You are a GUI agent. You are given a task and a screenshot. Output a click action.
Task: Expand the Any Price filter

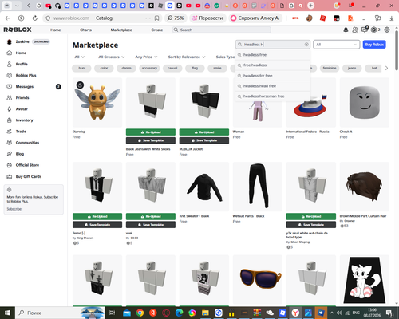tap(146, 57)
